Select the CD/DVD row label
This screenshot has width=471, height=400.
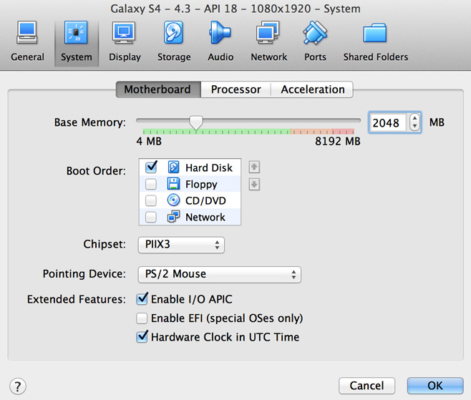[x=205, y=200]
